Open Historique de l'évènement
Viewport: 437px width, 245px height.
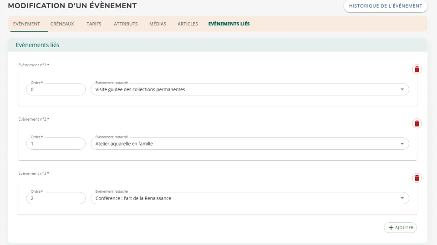pos(386,6)
